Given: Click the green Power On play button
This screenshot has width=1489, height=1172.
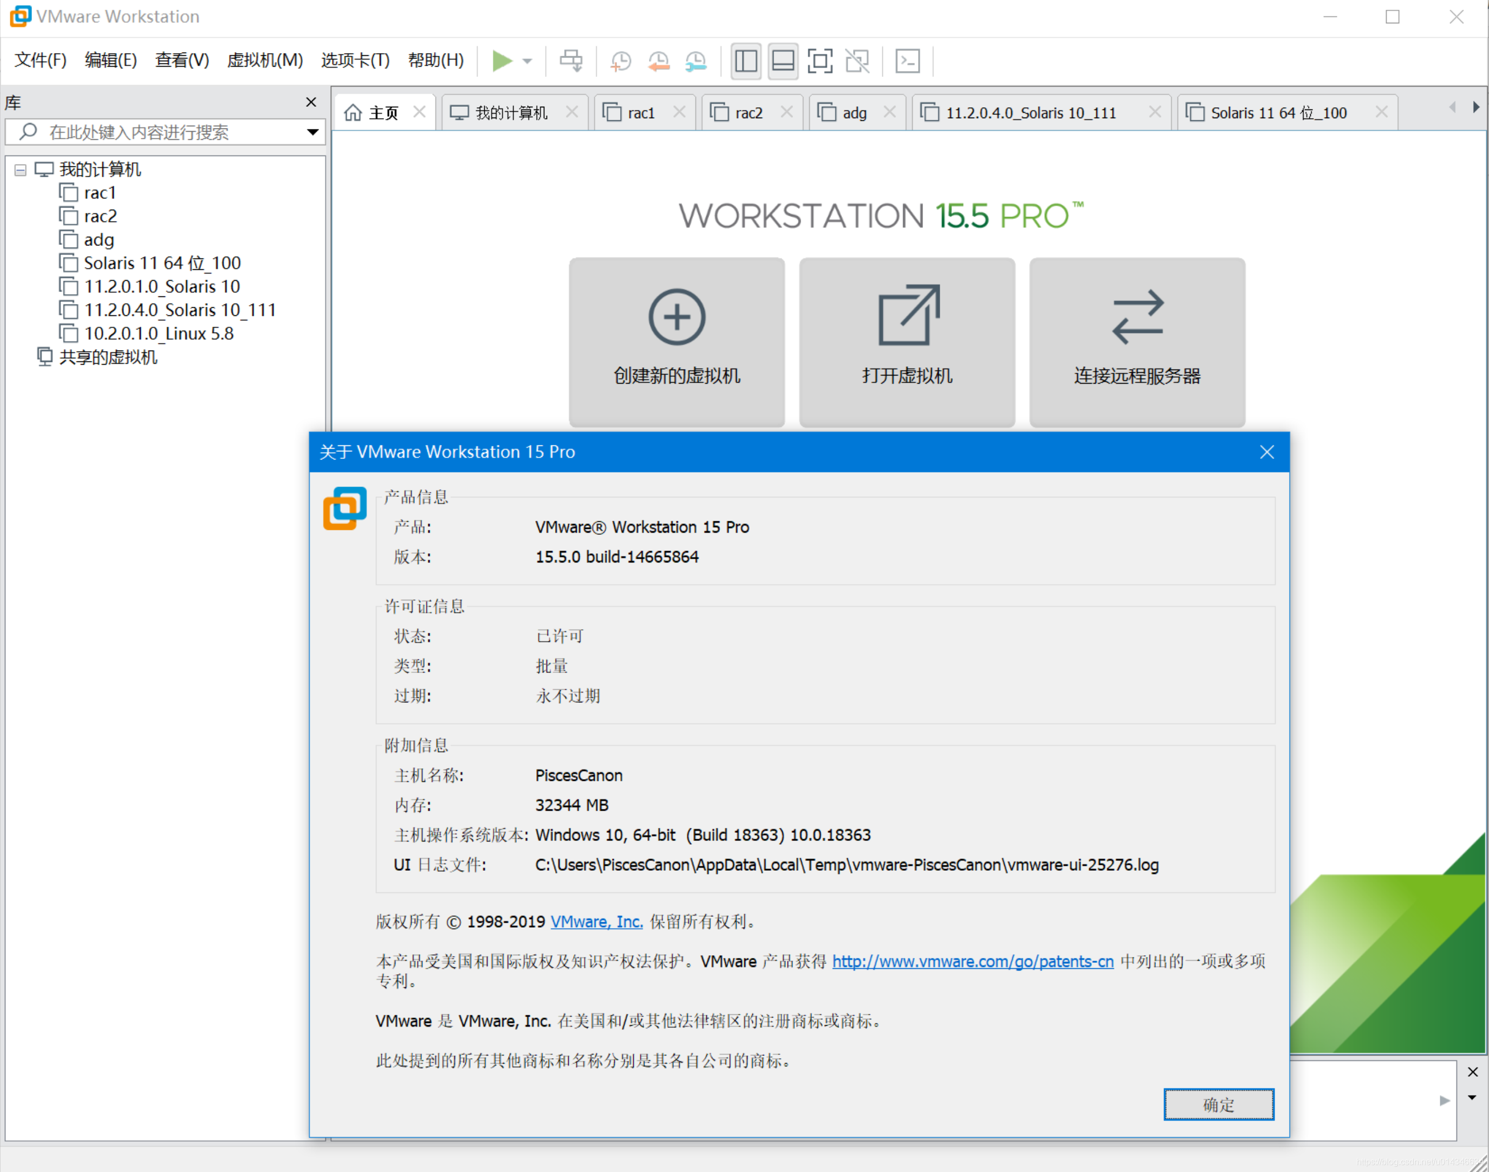Looking at the screenshot, I should pyautogui.click(x=502, y=60).
